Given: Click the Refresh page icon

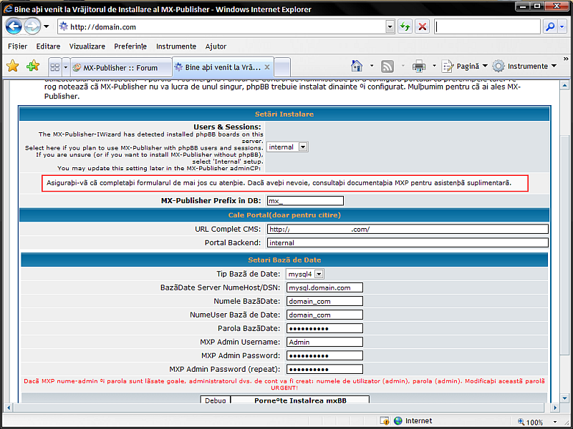Looking at the screenshot, I should 405,27.
